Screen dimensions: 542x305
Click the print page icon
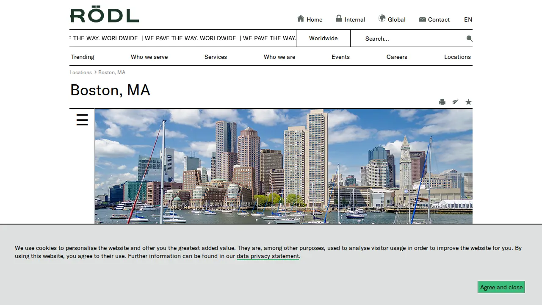[x=442, y=102]
